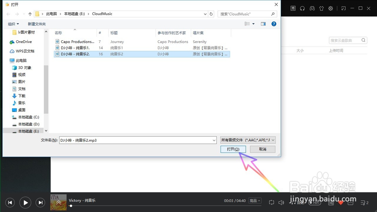Click the Victory album cover thumbnail
The height and width of the screenshot is (212, 377).
click(x=58, y=202)
